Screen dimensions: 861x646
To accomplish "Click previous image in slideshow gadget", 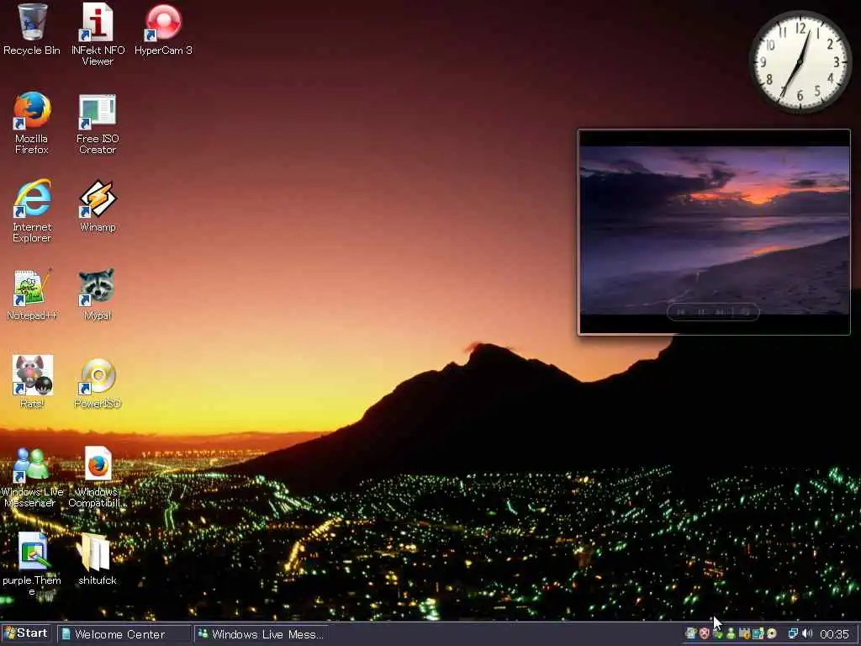I will click(681, 312).
